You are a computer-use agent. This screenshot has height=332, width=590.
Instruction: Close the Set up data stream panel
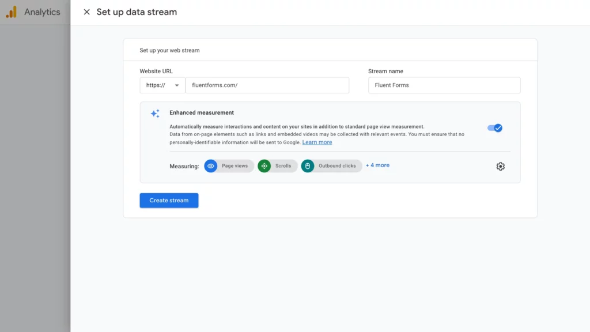click(86, 12)
